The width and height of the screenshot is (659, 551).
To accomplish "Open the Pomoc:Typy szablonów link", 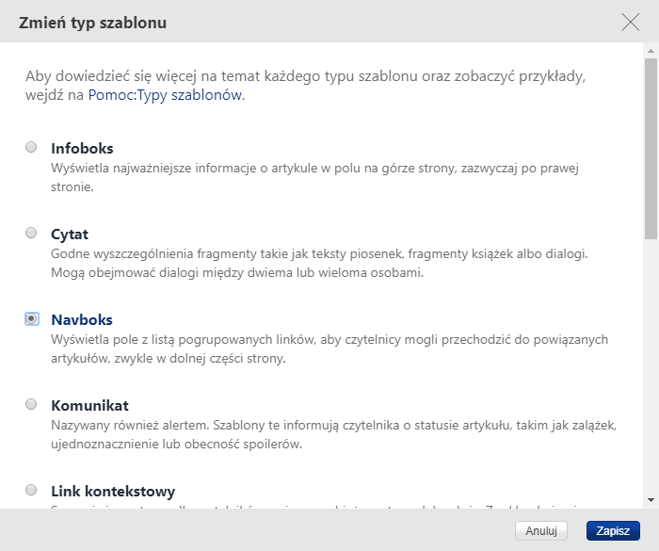I will (165, 95).
